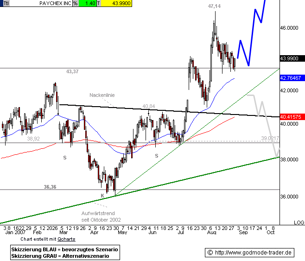The image size is (305, 261).
Task: Click the 39.0217 gray level tag
Action: pos(270,138)
